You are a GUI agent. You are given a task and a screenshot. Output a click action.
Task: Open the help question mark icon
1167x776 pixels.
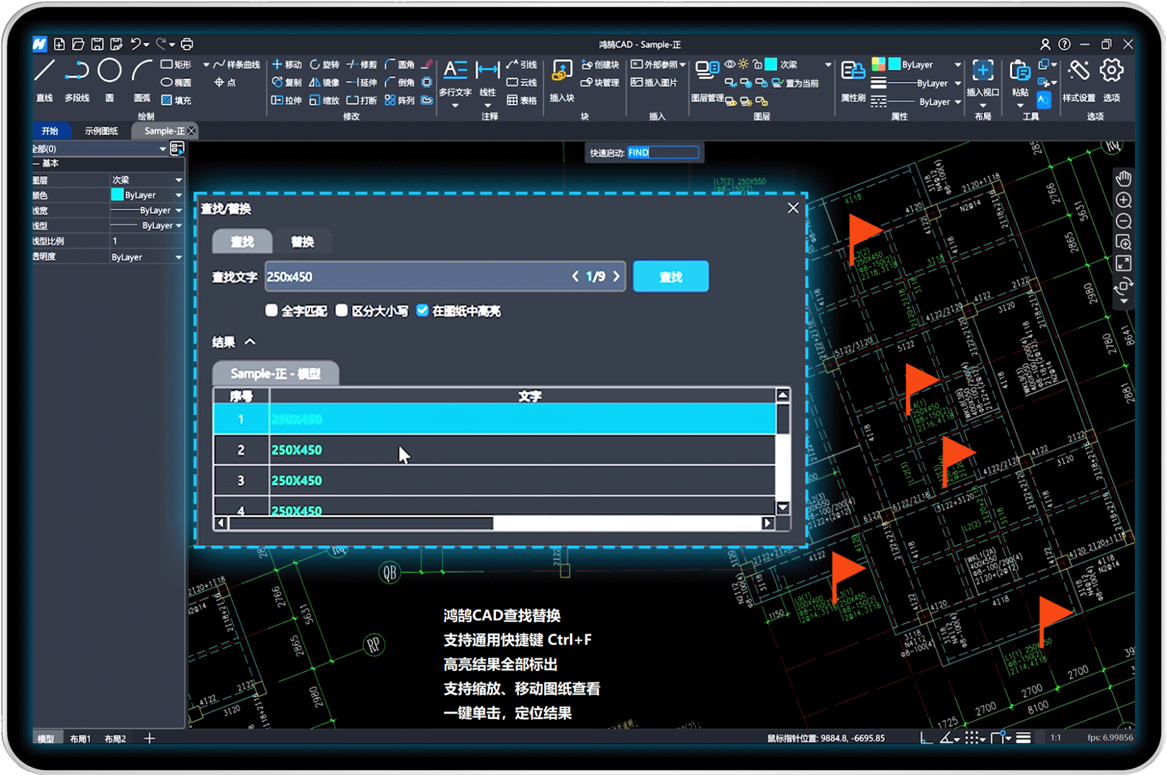coord(1064,44)
